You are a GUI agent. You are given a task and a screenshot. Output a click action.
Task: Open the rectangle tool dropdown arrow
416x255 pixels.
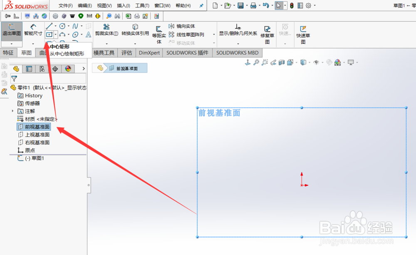click(x=56, y=34)
